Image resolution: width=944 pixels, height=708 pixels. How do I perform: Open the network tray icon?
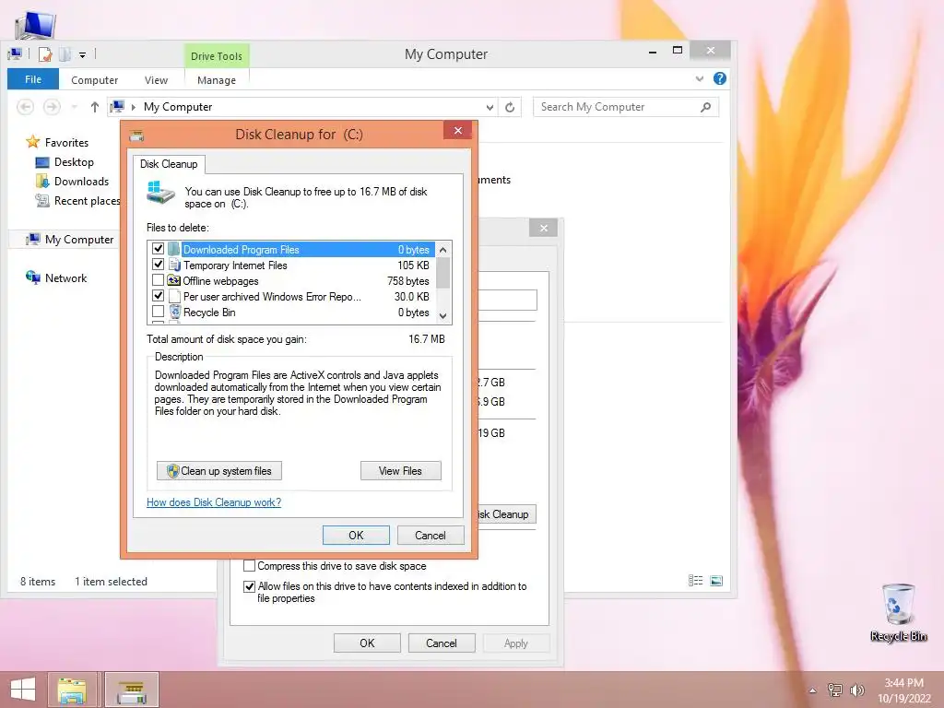[835, 690]
